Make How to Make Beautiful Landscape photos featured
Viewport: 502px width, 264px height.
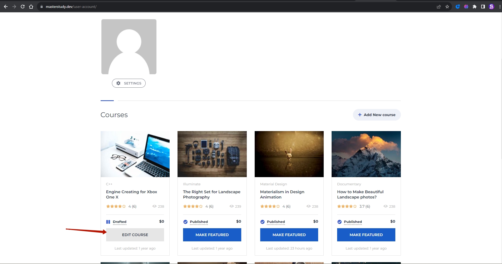pyautogui.click(x=366, y=235)
